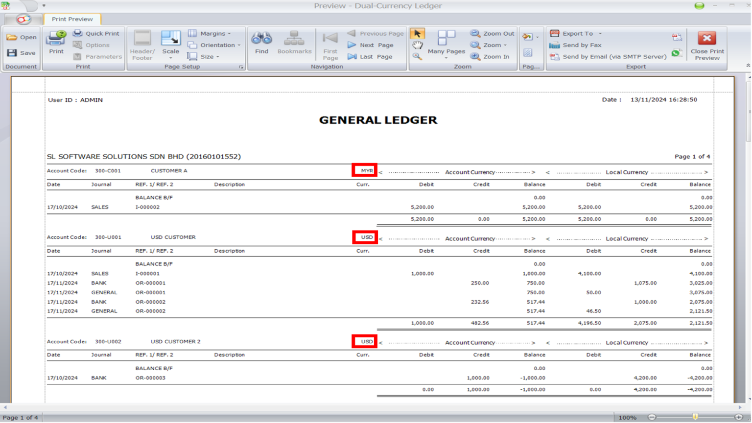Click Zoom In
Image resolution: width=752 pixels, height=423 pixels.
pyautogui.click(x=490, y=57)
